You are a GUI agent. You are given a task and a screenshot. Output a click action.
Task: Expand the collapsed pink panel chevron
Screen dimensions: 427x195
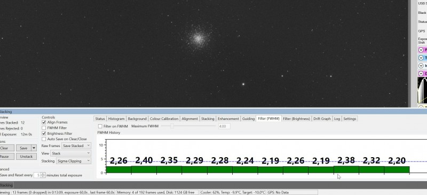point(421,50)
